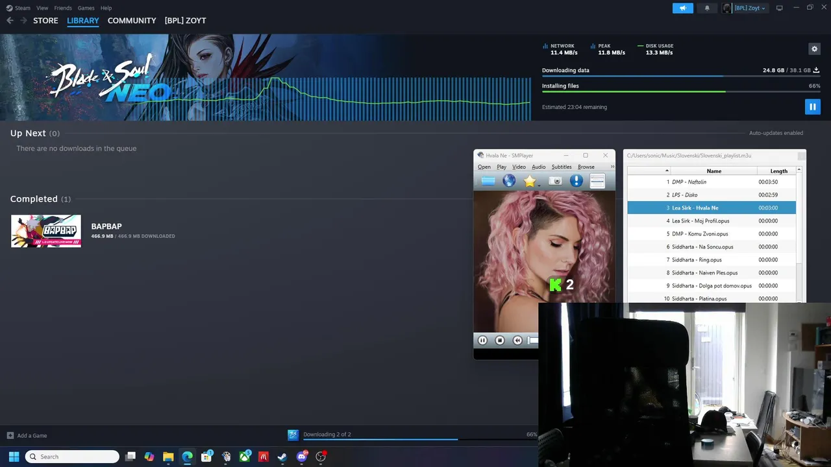Open Steam notifications bell
This screenshot has height=467, width=831.
(x=707, y=8)
